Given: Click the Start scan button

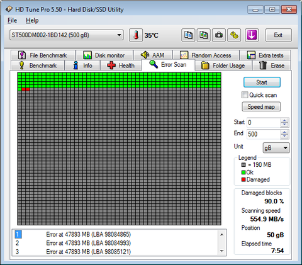Looking at the screenshot, I should (262, 82).
